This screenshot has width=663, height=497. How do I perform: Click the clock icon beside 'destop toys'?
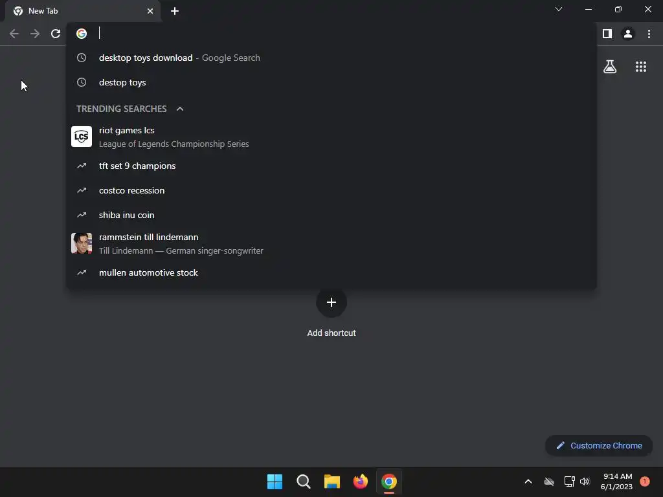pos(82,82)
